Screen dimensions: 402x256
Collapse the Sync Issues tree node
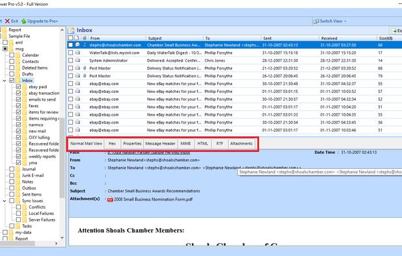[5, 201]
